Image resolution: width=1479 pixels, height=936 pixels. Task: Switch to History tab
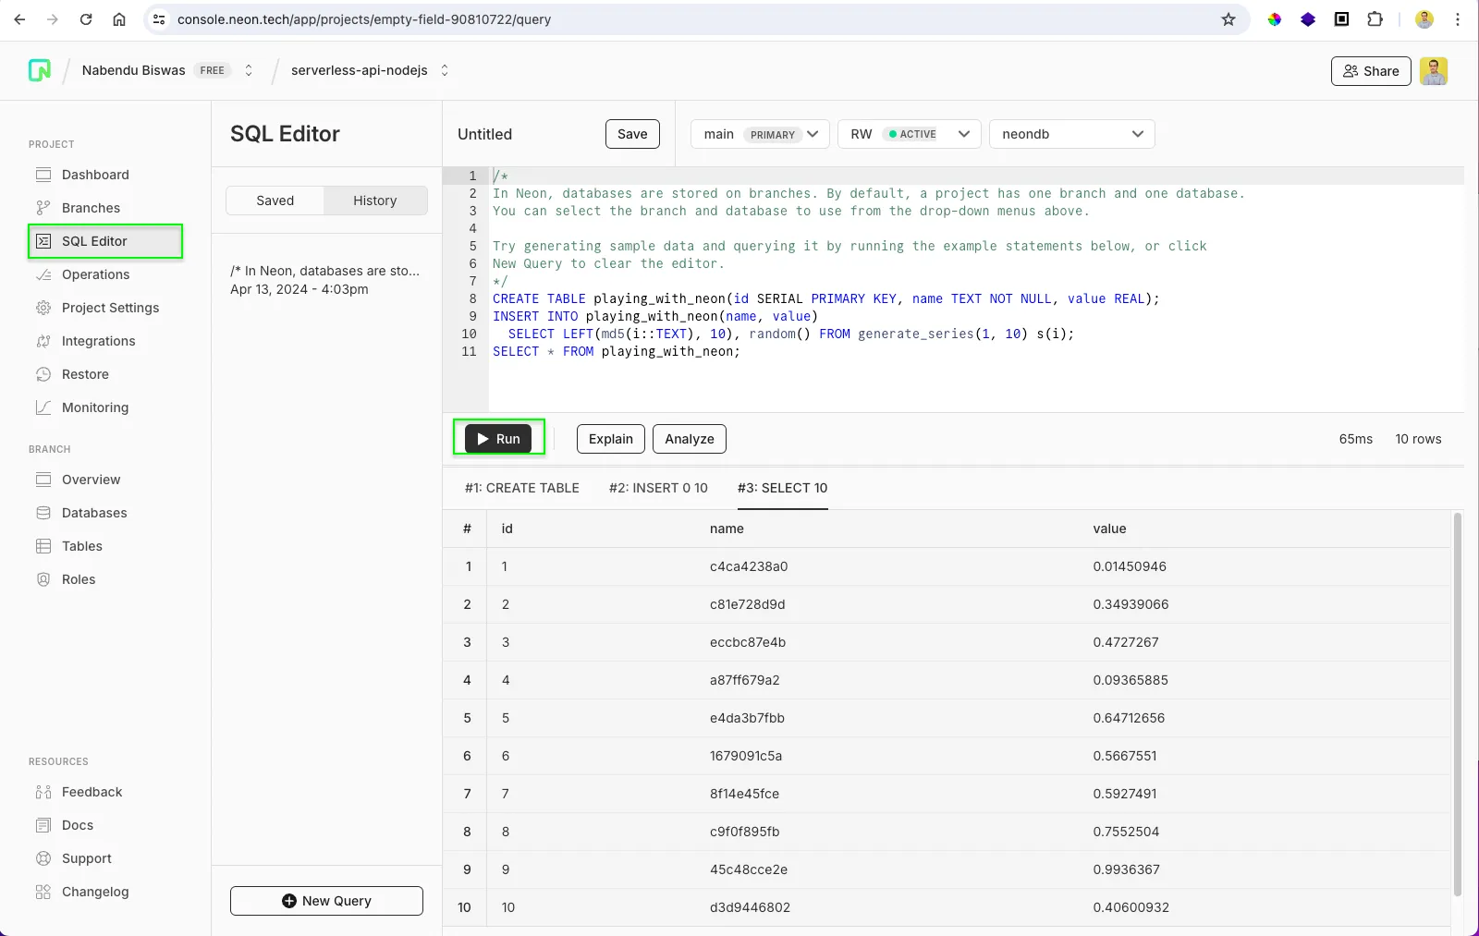point(375,201)
